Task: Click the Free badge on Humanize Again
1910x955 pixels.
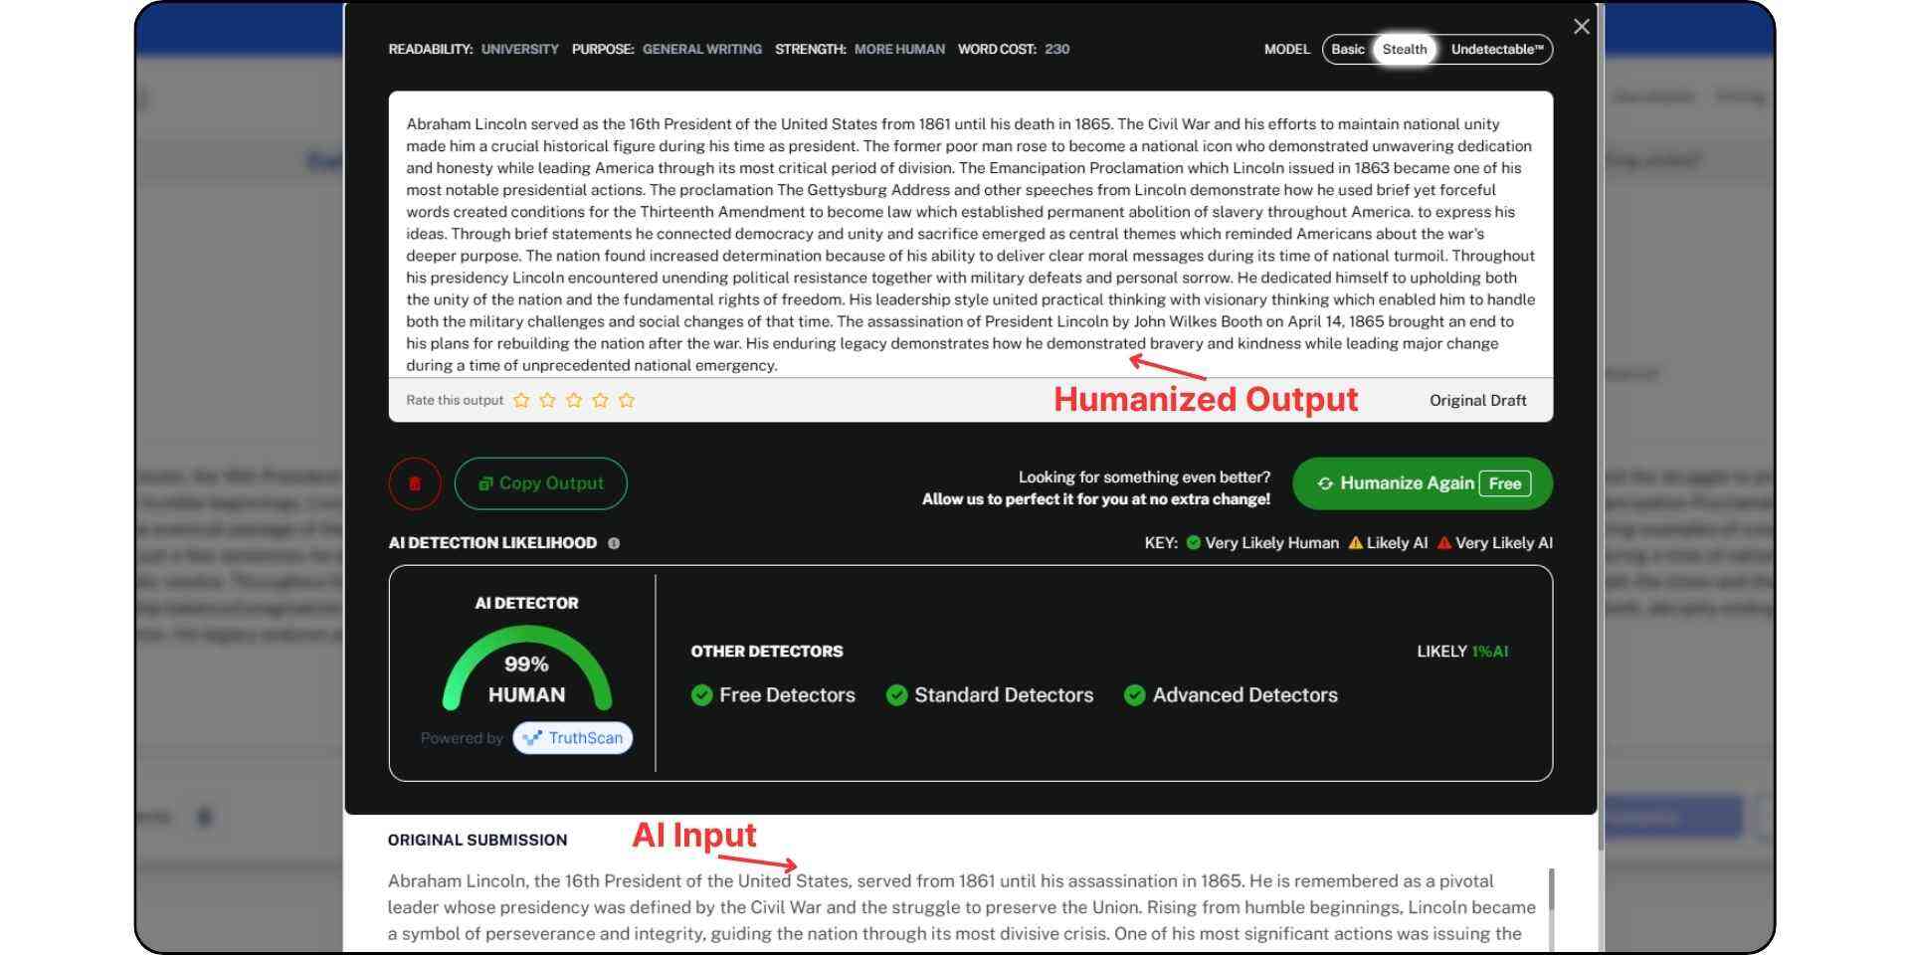Action: click(x=1505, y=483)
